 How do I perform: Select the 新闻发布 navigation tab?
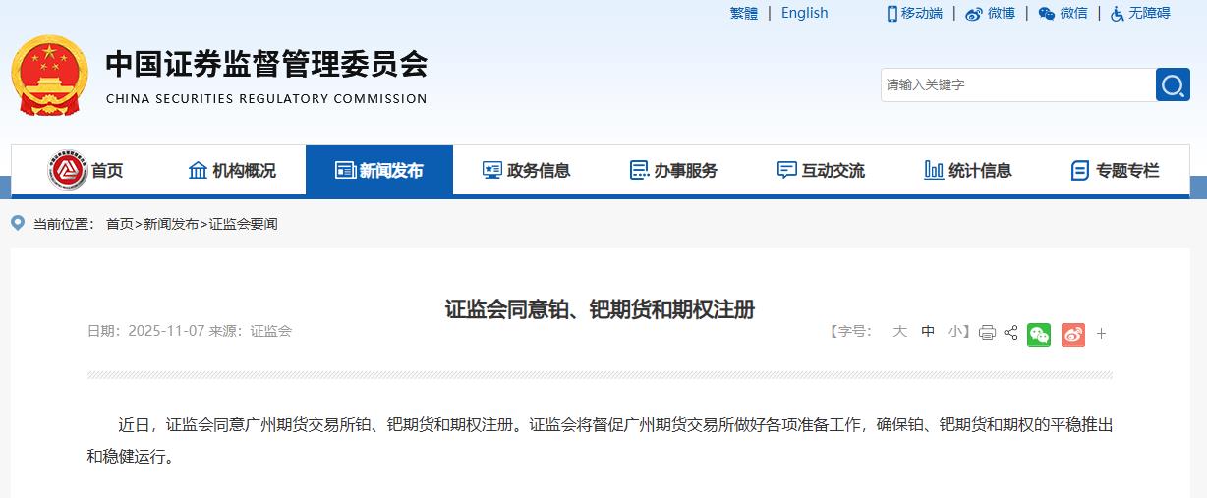coord(379,170)
